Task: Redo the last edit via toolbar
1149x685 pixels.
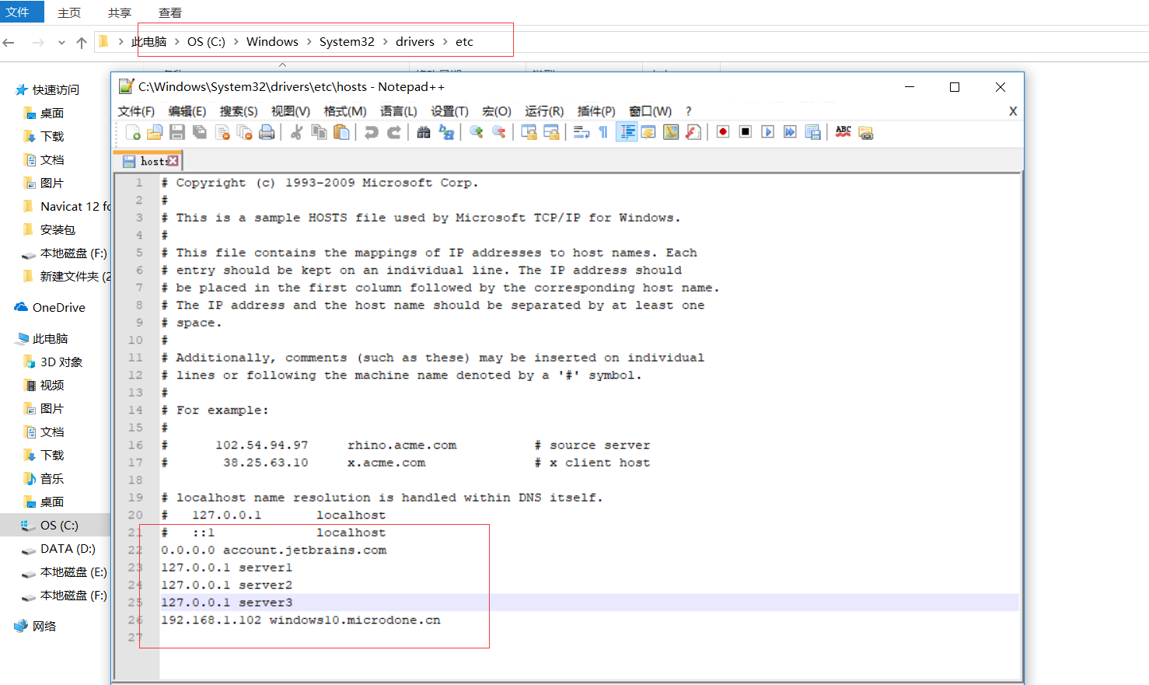Action: 393,132
